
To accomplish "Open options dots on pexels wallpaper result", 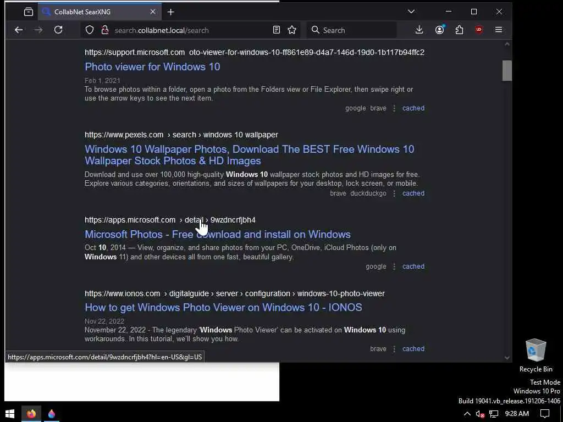I will click(394, 193).
